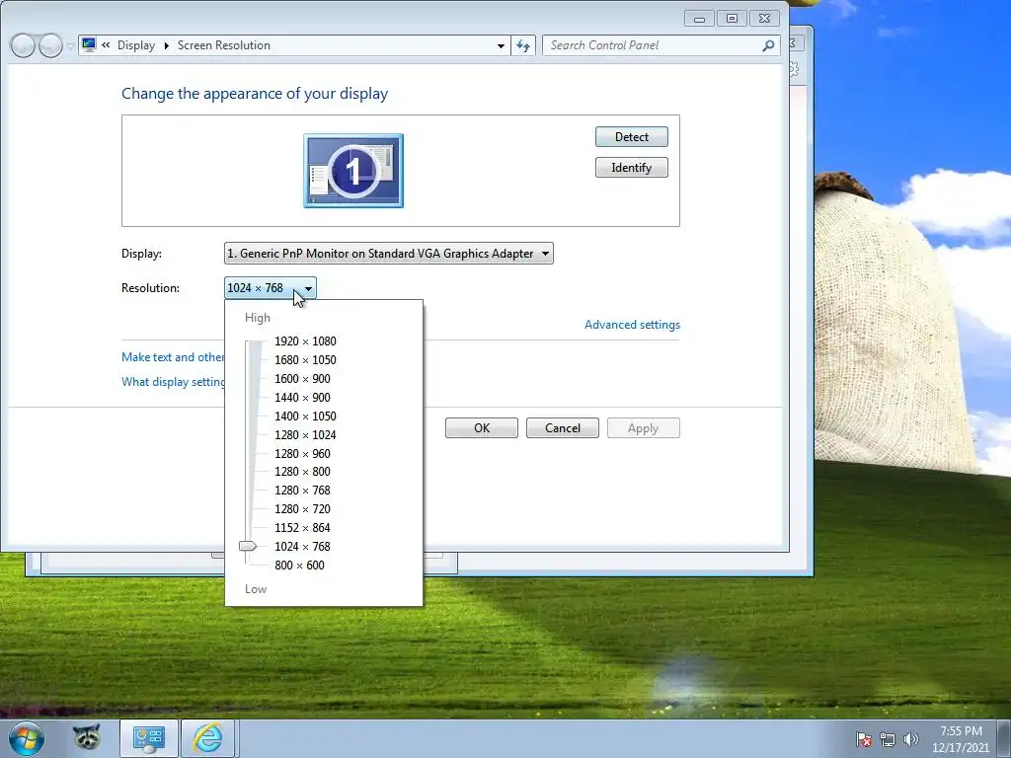Select 800 × 600 resolution

tap(299, 565)
